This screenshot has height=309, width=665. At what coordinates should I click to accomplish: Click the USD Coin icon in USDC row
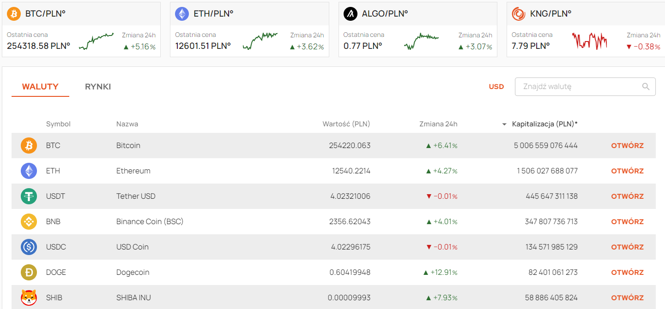[x=29, y=247]
